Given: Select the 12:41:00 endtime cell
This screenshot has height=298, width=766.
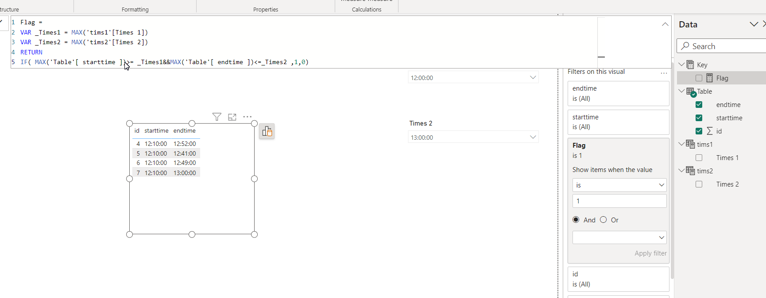Looking at the screenshot, I should [x=185, y=153].
